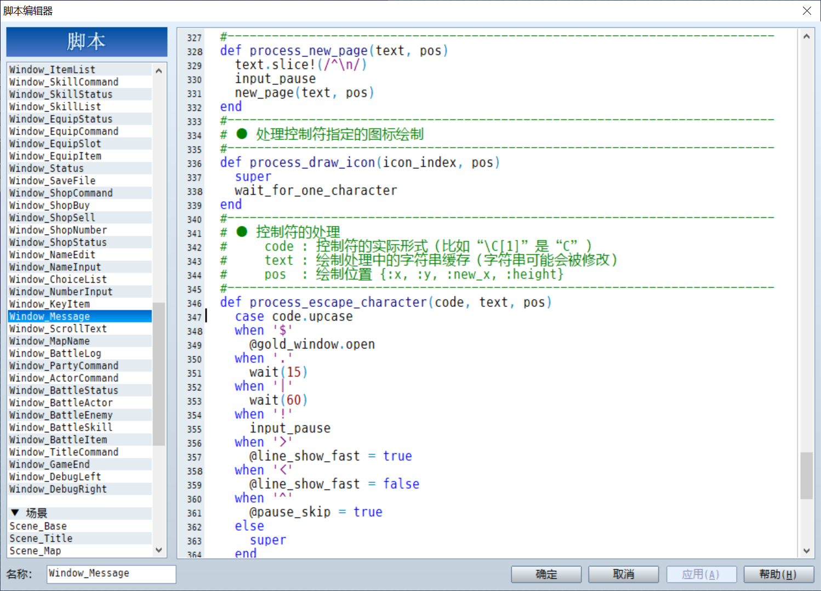Select Scene_Map in the script list
This screenshot has height=591, width=821.
(80, 550)
